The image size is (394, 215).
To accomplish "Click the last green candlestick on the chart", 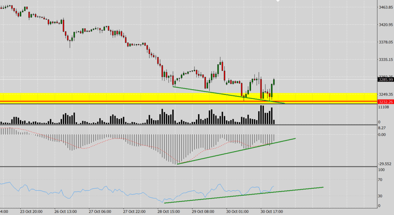I will pos(274,81).
